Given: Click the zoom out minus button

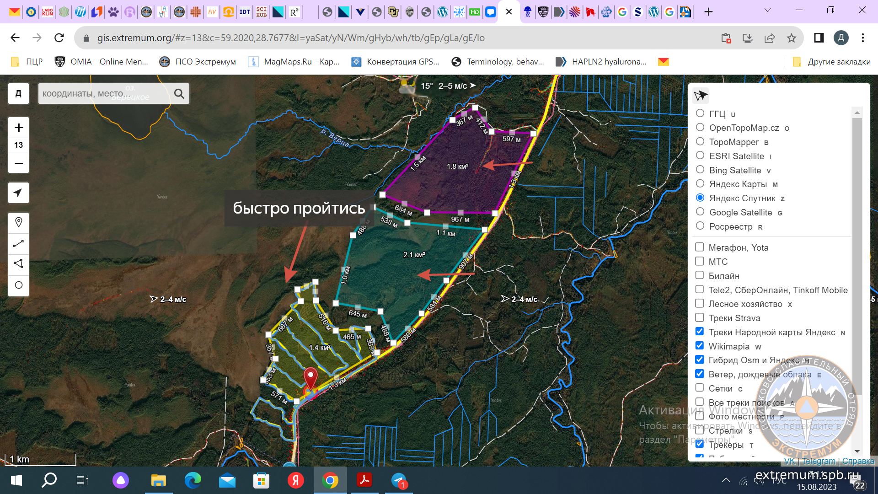Looking at the screenshot, I should (19, 163).
